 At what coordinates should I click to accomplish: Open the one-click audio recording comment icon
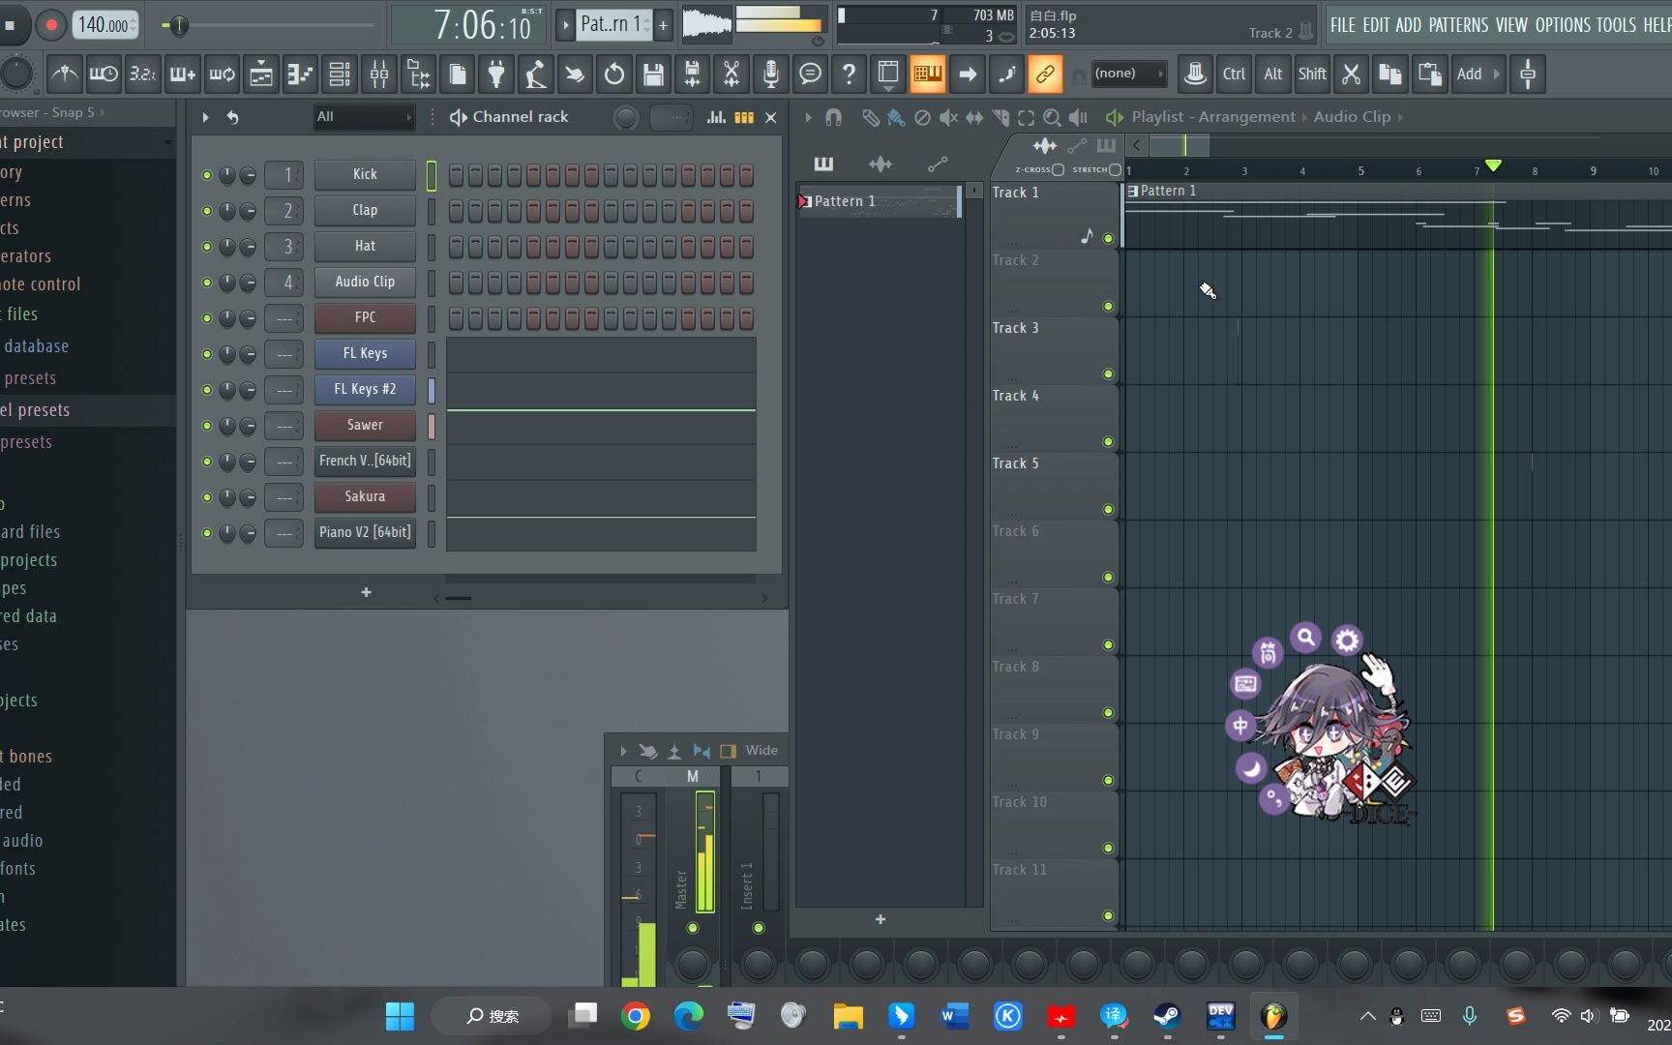point(810,74)
